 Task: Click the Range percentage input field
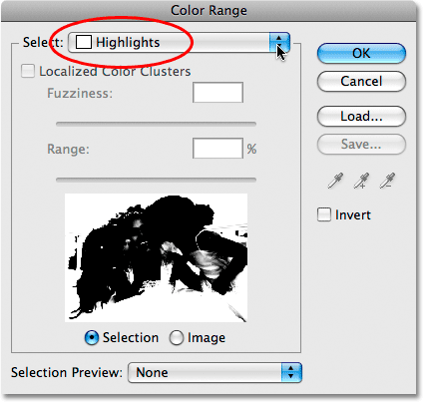coord(217,149)
